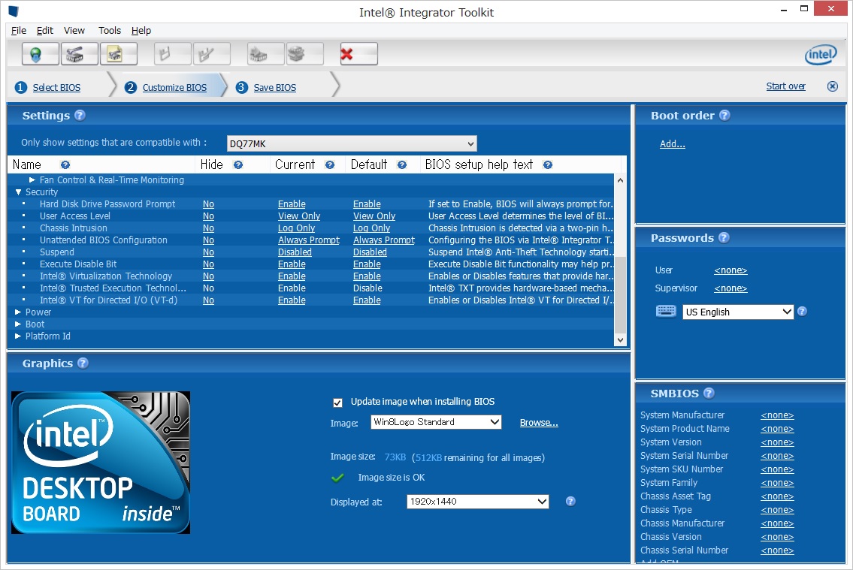This screenshot has height=570, width=853.
Task: Click the red X toolbar button
Action: 359,54
